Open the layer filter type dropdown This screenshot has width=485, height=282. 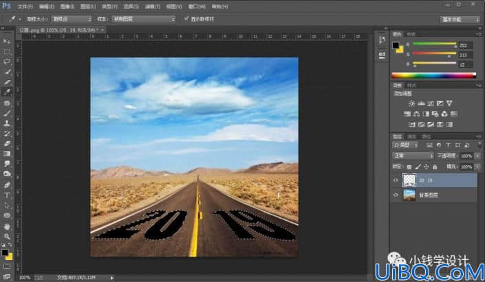pos(405,145)
